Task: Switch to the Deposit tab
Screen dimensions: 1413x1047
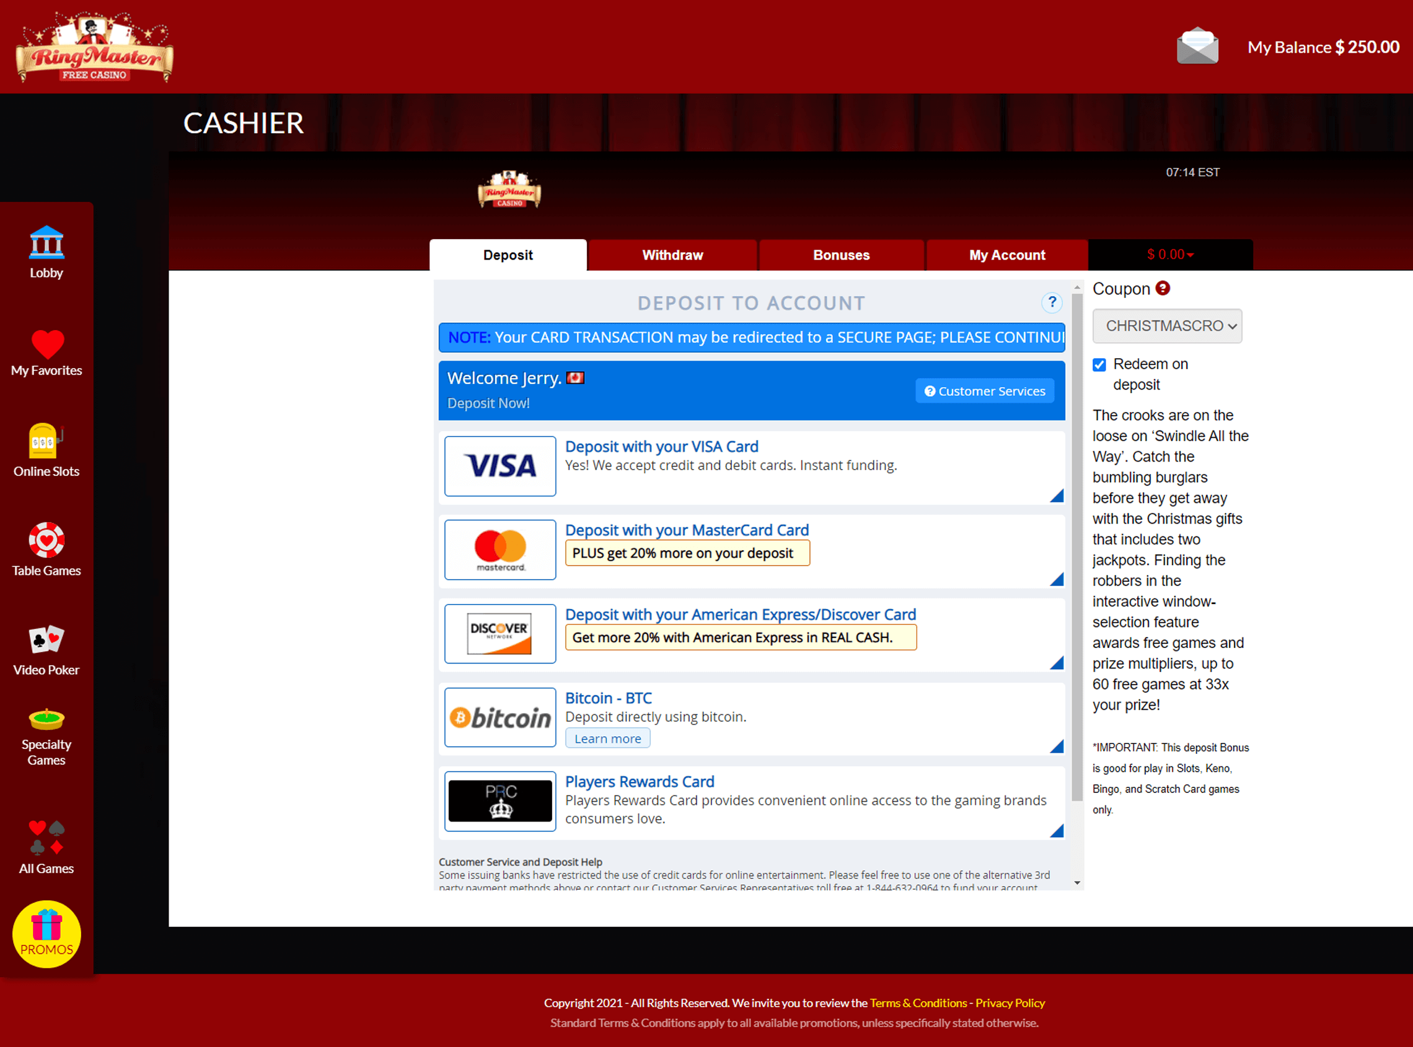Action: (508, 255)
